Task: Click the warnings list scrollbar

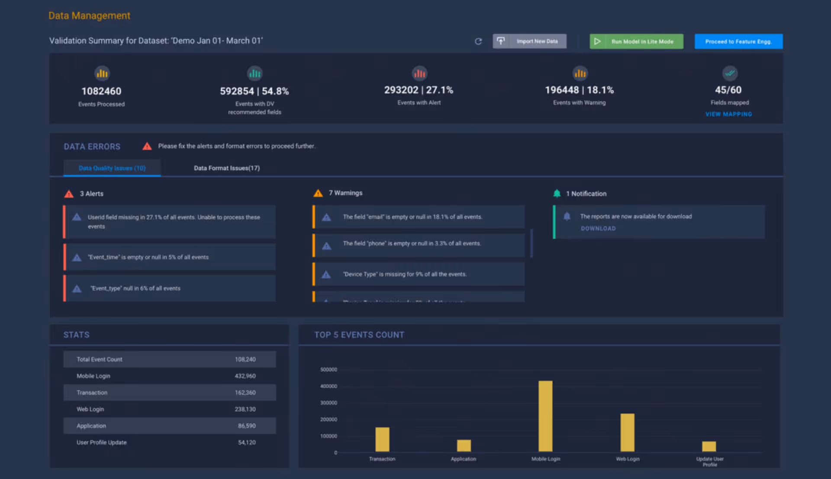Action: (x=531, y=243)
